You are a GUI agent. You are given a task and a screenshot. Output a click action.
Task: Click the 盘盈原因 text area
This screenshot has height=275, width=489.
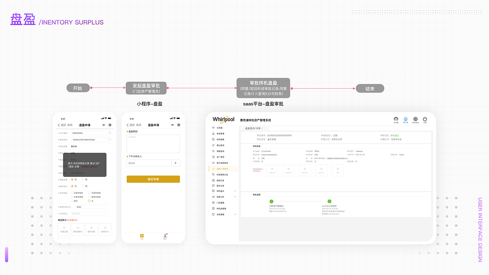point(153,144)
